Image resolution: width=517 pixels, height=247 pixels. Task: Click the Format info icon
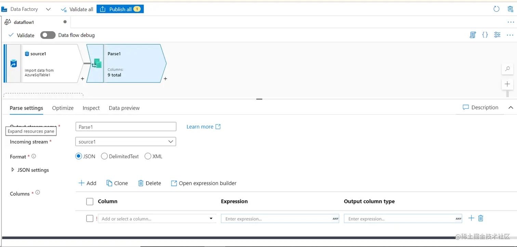pos(34,156)
